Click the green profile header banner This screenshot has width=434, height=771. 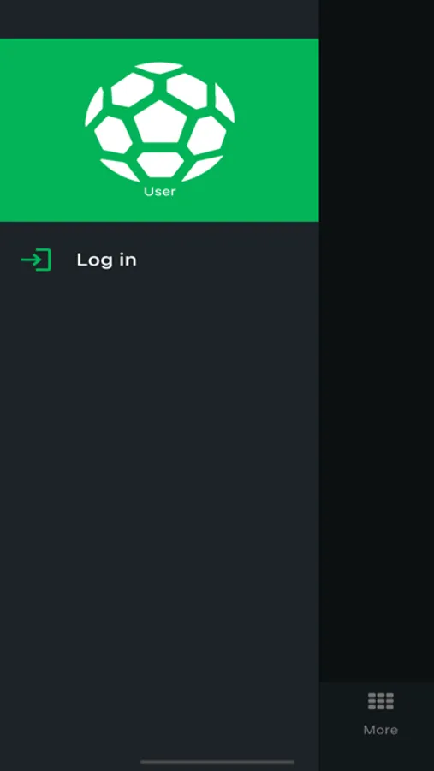159,130
